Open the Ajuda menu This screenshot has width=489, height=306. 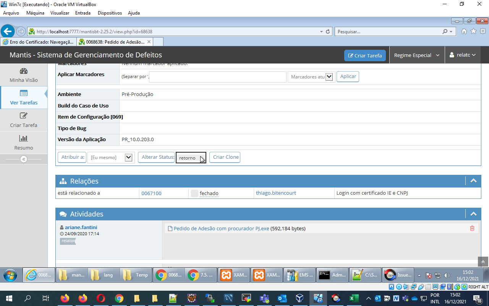134,13
